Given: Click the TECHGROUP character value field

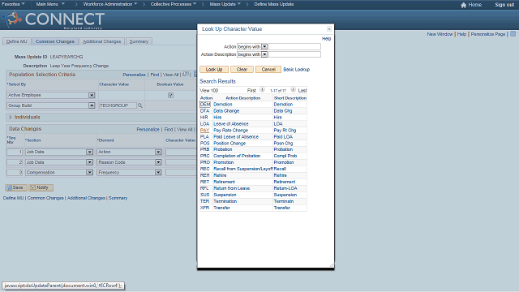Looking at the screenshot, I should click(x=118, y=105).
